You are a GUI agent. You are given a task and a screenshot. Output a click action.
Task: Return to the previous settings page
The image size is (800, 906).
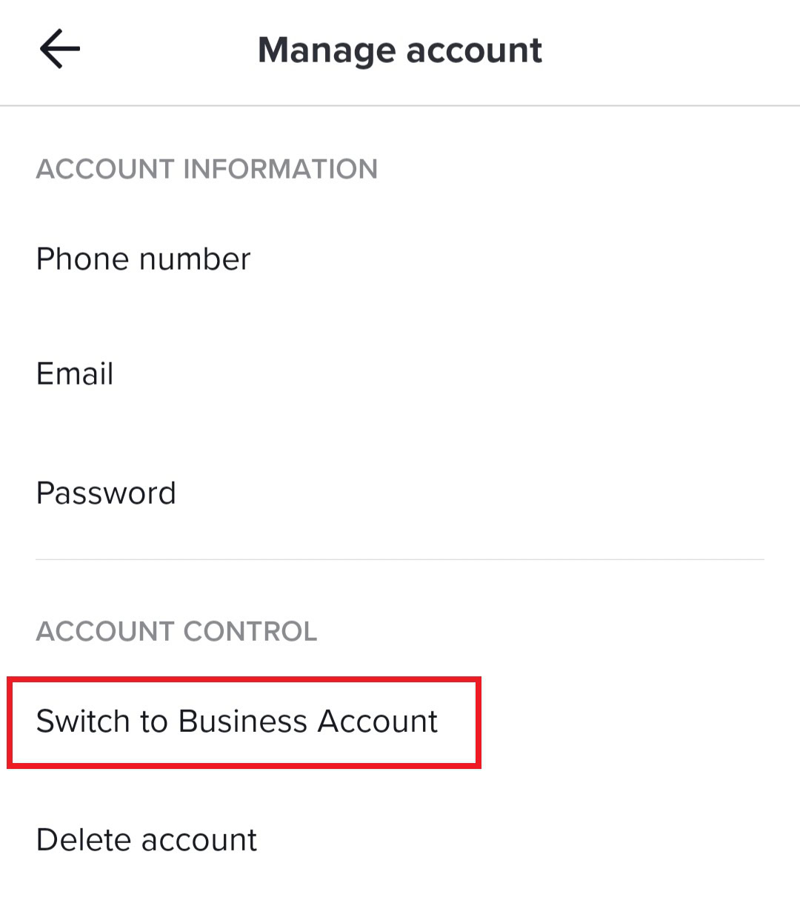pyautogui.click(x=59, y=50)
